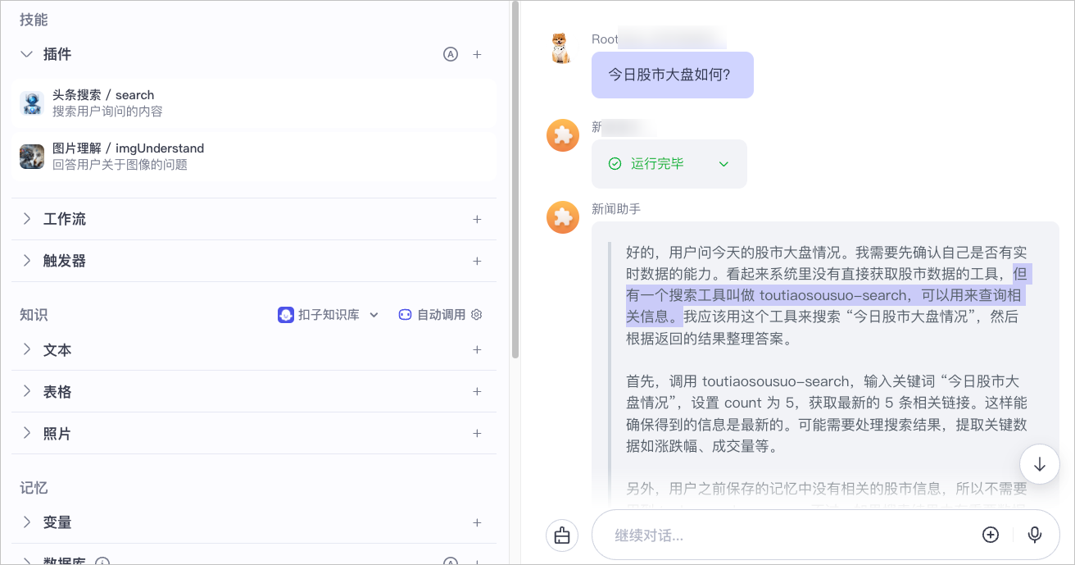Add a trigger using the plus icon
The image size is (1075, 565).
477,261
